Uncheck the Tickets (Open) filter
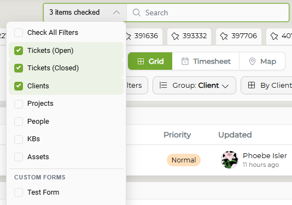292x205 pixels. (19, 51)
